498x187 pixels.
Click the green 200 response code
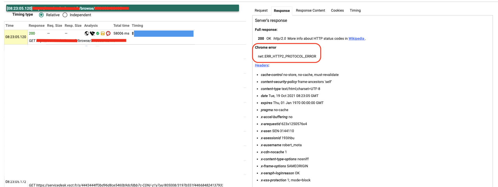click(32, 34)
